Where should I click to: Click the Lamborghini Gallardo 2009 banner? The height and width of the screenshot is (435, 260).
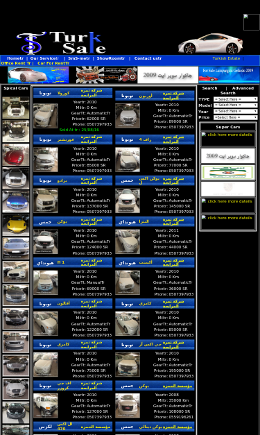(x=229, y=75)
